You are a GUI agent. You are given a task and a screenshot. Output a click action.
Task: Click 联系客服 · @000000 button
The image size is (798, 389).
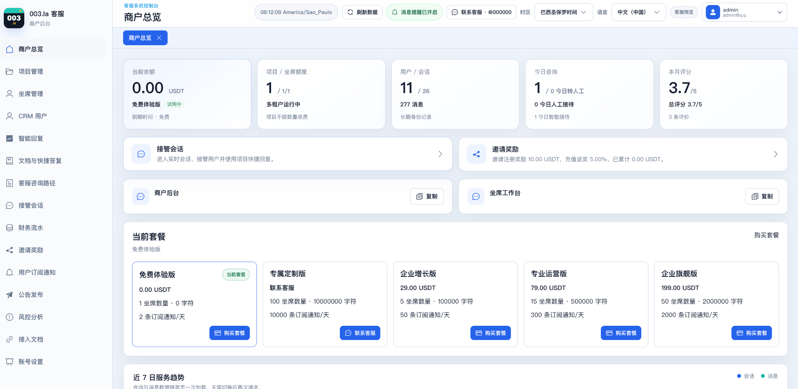point(481,12)
